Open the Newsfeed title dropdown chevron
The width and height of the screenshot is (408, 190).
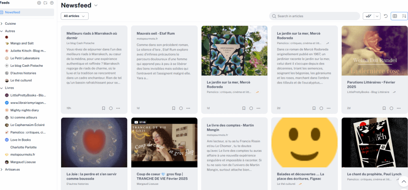point(96,6)
